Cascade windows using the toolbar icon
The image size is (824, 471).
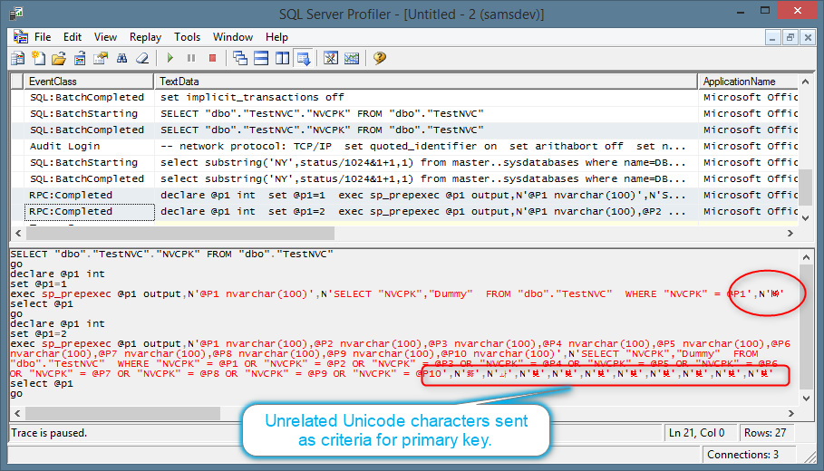tap(240, 58)
